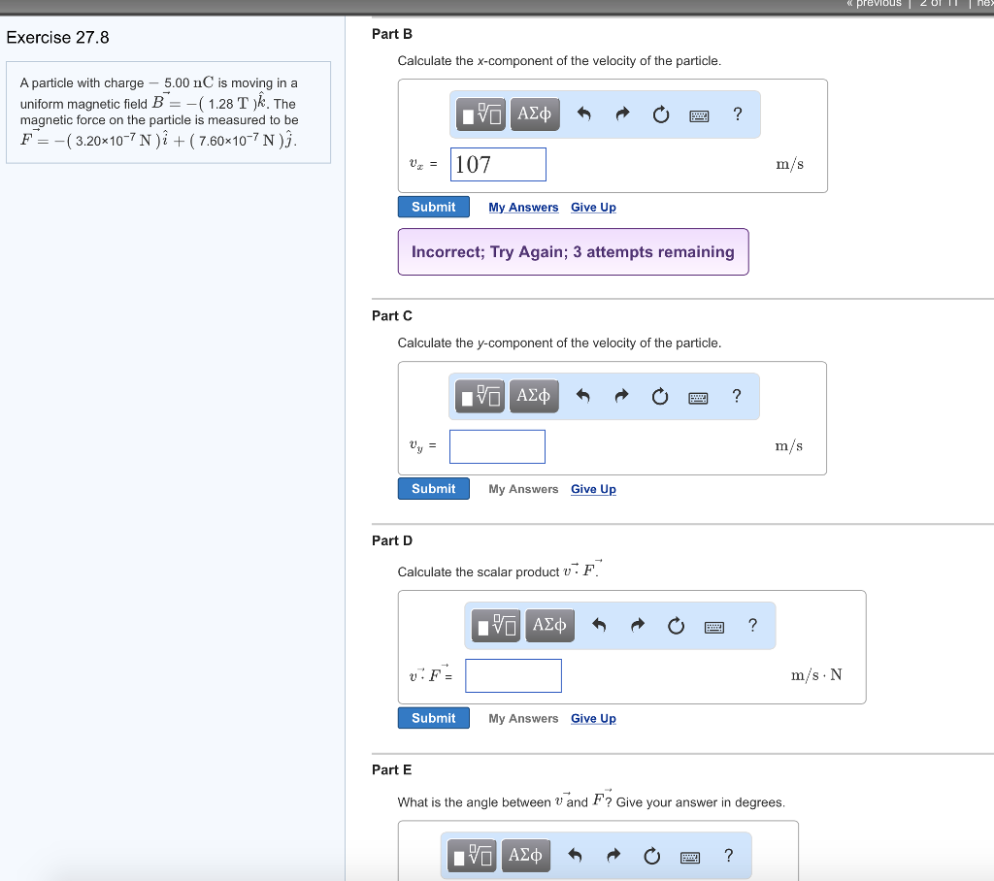Click redo arrow in Part C toolbar
Viewport: 994px width, 881px height.
[x=622, y=396]
